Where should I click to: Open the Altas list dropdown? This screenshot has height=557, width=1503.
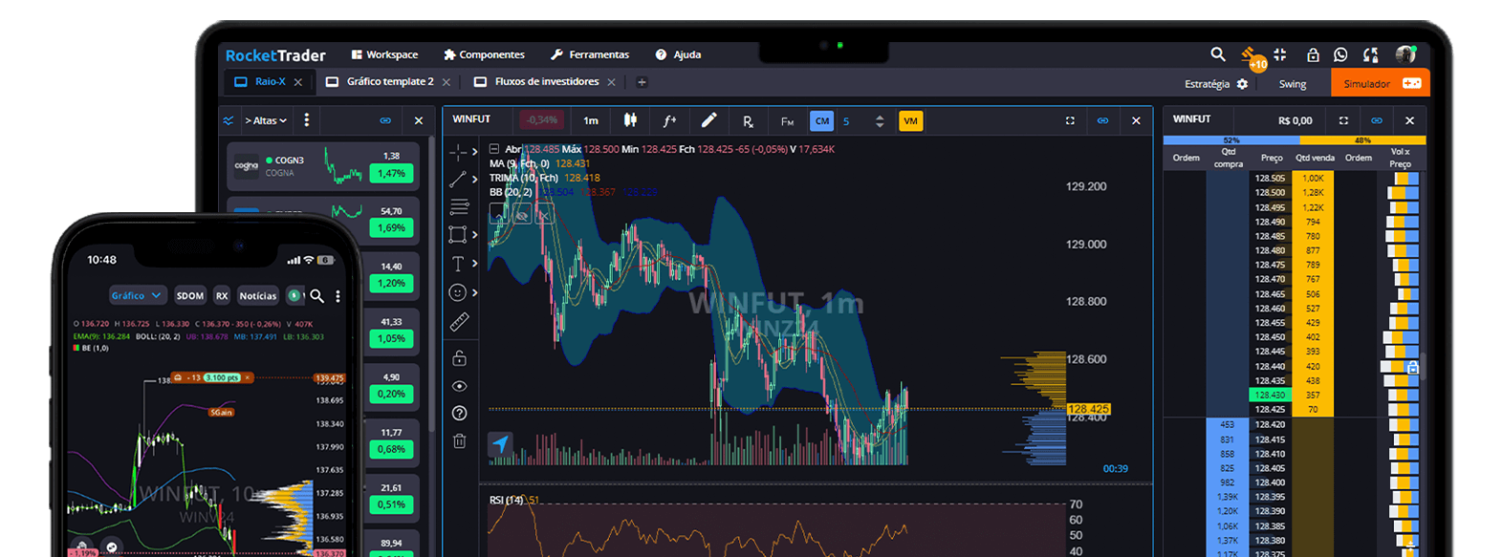[x=266, y=120]
